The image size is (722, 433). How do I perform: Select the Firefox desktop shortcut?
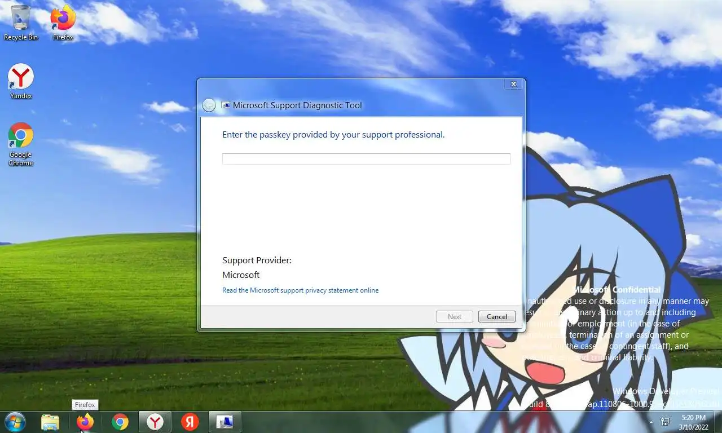click(x=63, y=23)
